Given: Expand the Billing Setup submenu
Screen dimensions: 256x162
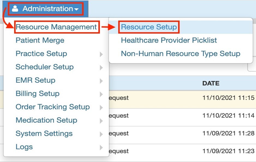Looking at the screenshot, I should (x=37, y=94).
